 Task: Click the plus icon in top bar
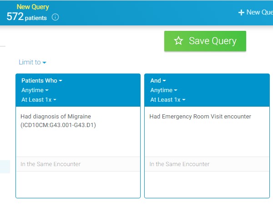tap(241, 12)
